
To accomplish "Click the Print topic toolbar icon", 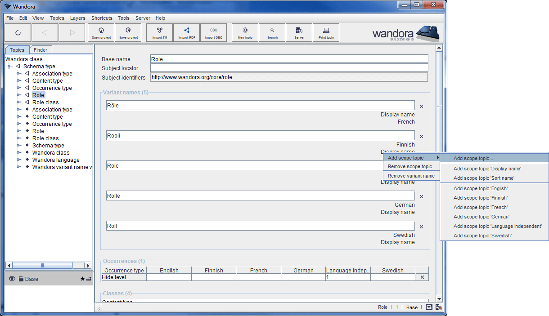I will (326, 32).
